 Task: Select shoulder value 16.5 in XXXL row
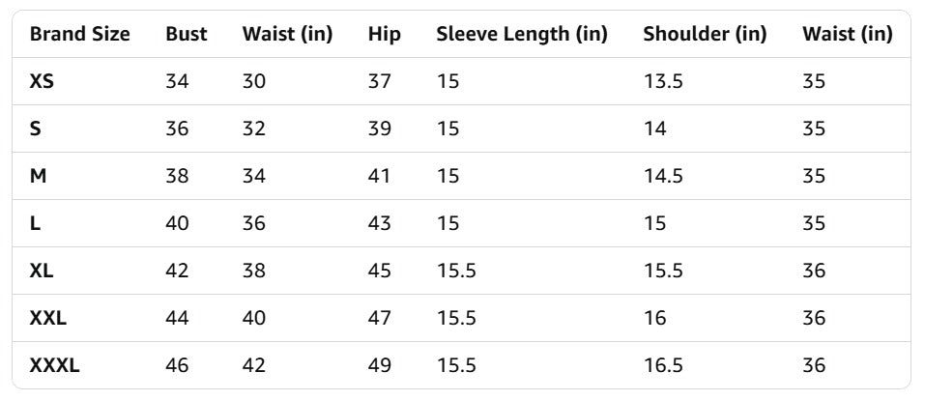[x=663, y=365]
